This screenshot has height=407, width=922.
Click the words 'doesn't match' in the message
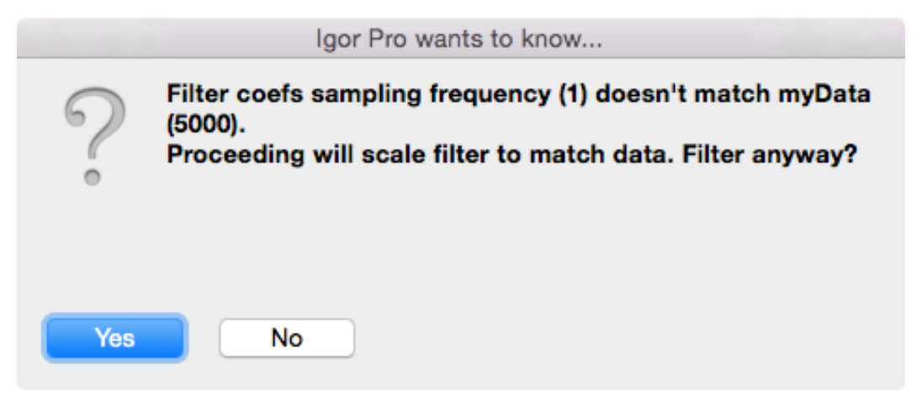click(x=681, y=94)
